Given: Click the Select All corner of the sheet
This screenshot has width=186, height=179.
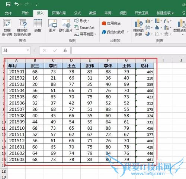Looking at the screenshot, I should coord(5,60).
